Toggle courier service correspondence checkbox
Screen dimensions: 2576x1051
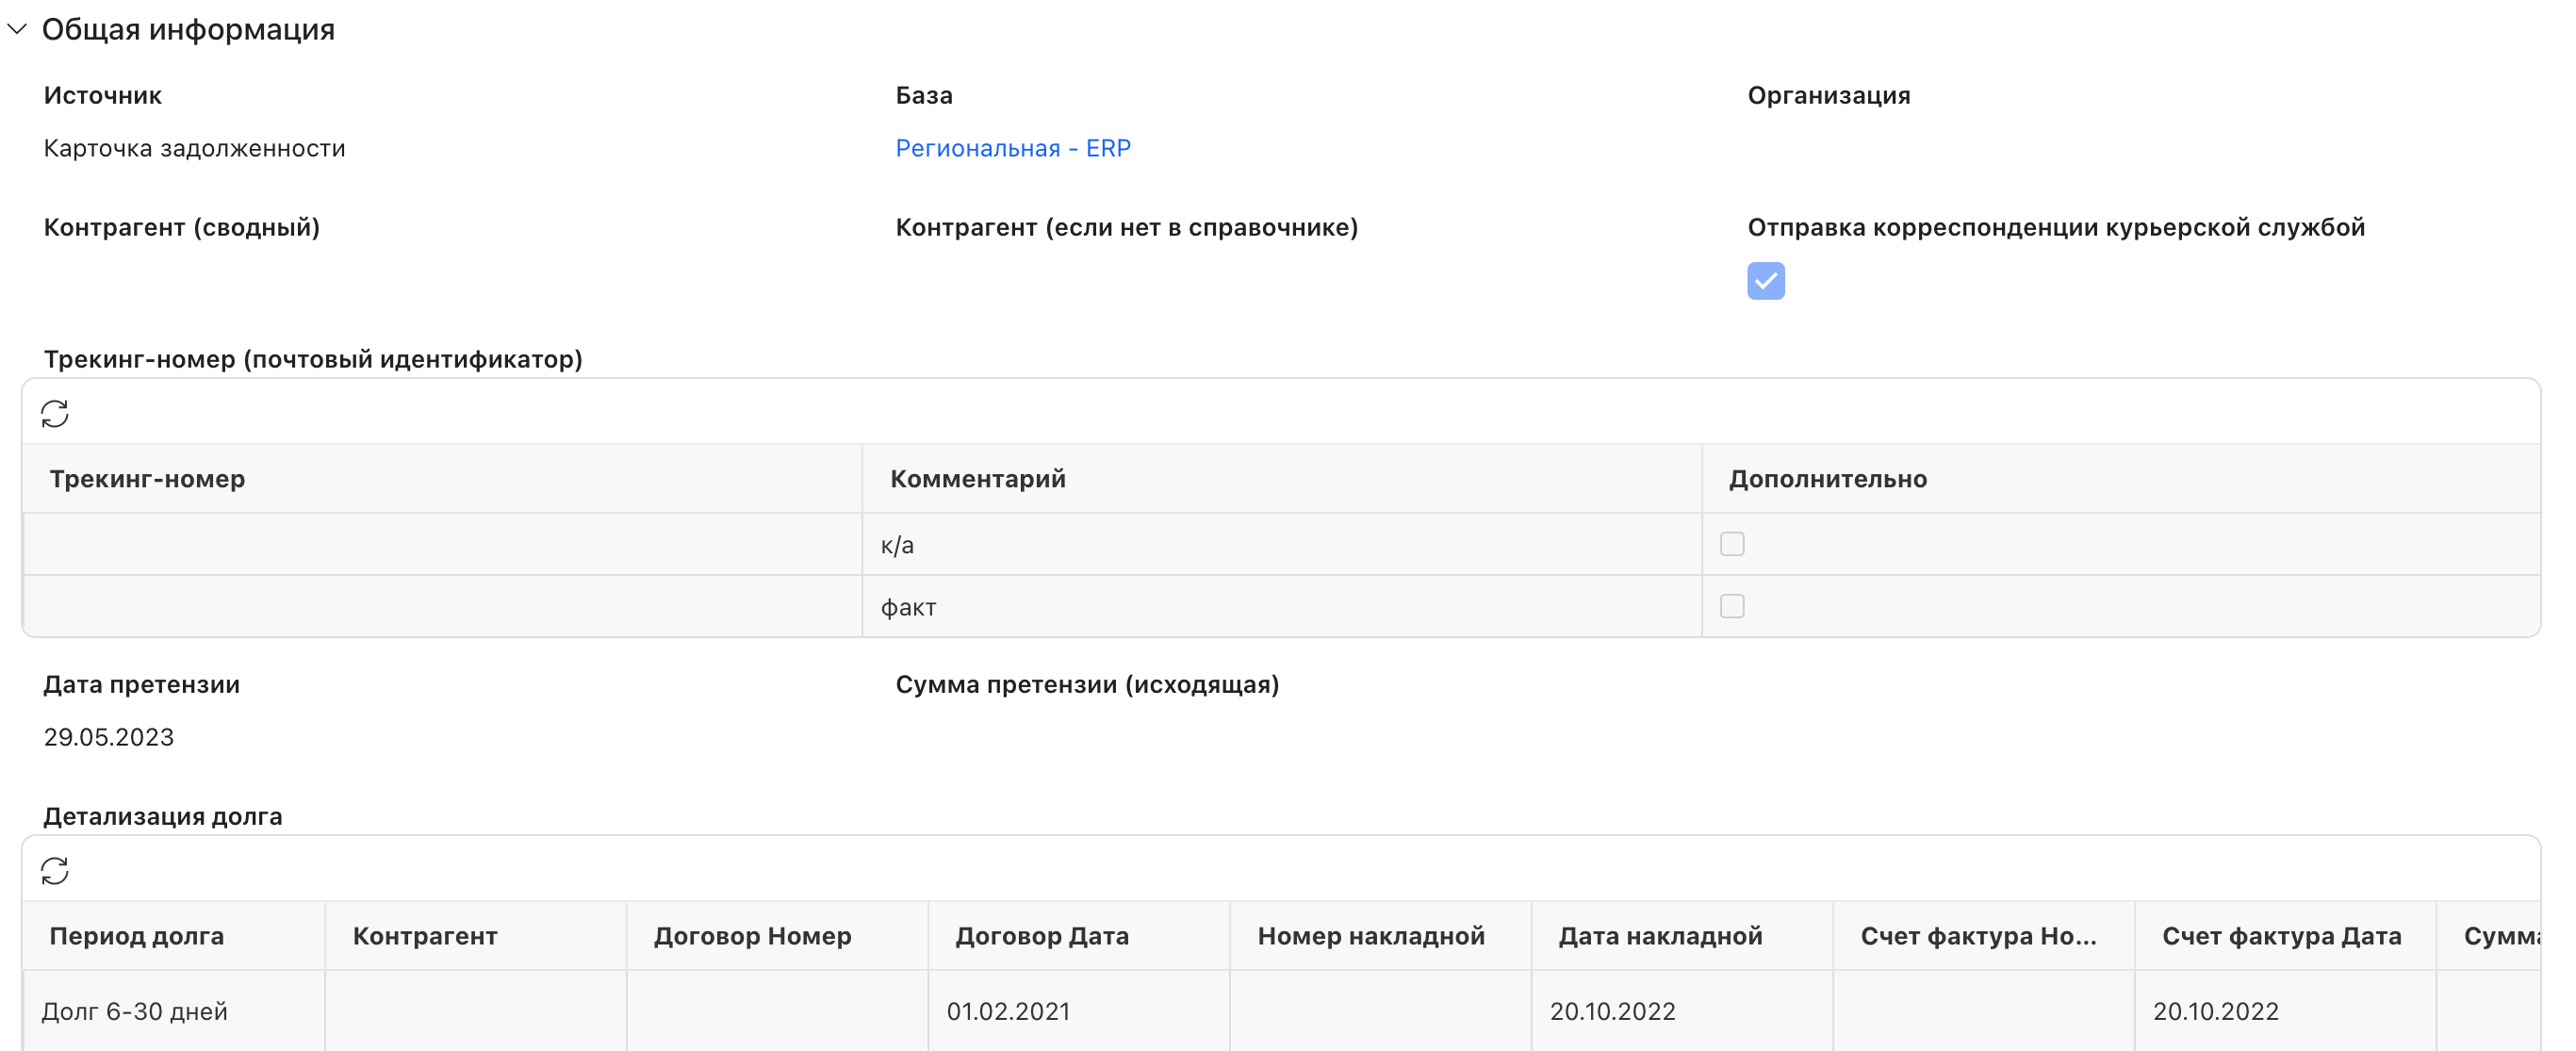point(1765,280)
